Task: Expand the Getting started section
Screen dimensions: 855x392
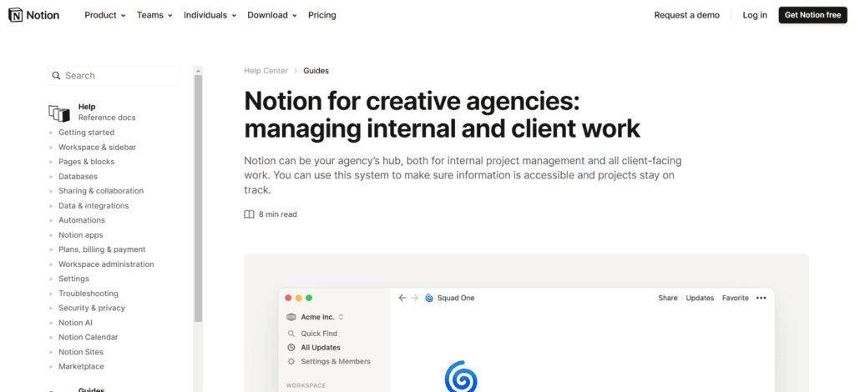Action: [x=86, y=133]
